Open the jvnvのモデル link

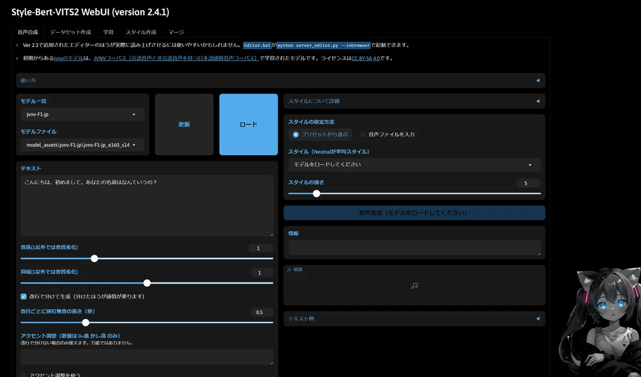[69, 59]
